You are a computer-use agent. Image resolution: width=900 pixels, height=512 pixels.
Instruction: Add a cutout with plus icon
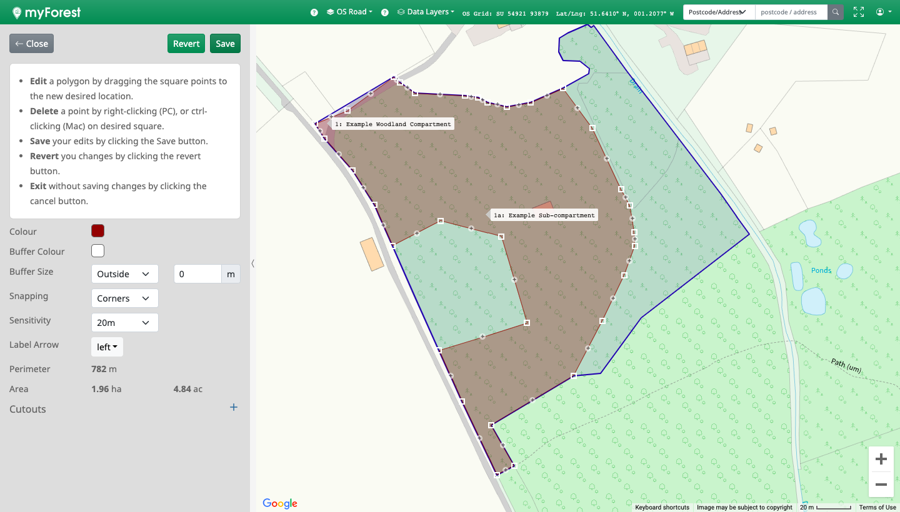click(x=234, y=408)
